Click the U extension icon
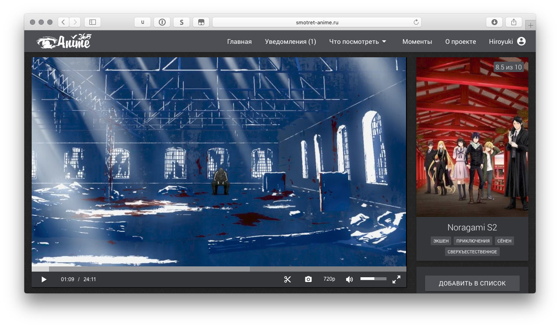560x328 pixels. (x=143, y=22)
